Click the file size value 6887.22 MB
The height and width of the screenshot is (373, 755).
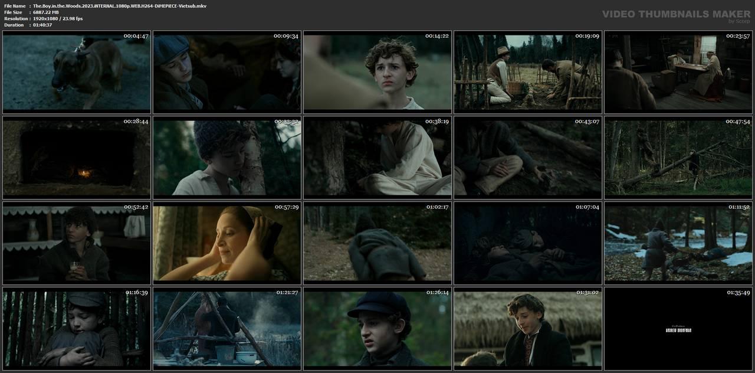pos(46,12)
